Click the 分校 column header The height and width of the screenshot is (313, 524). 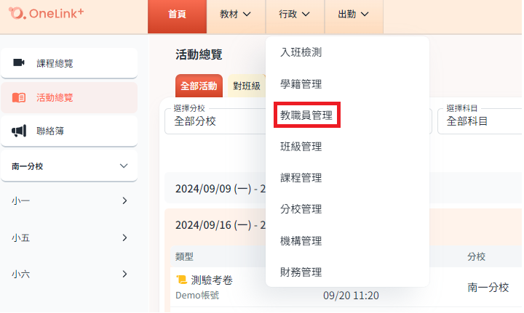pyautogui.click(x=476, y=256)
